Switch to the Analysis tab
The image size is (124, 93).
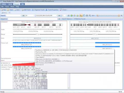click(4, 4)
